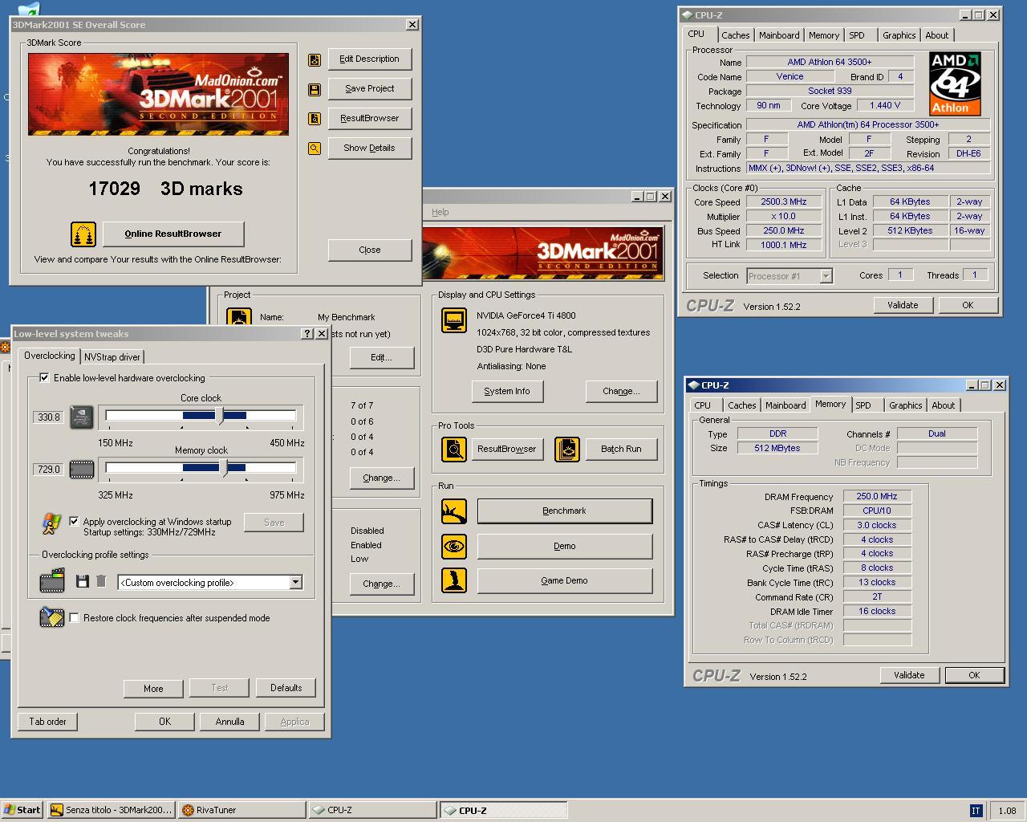The image size is (1027, 822).
Task: Click Tab order button
Action: pos(48,722)
